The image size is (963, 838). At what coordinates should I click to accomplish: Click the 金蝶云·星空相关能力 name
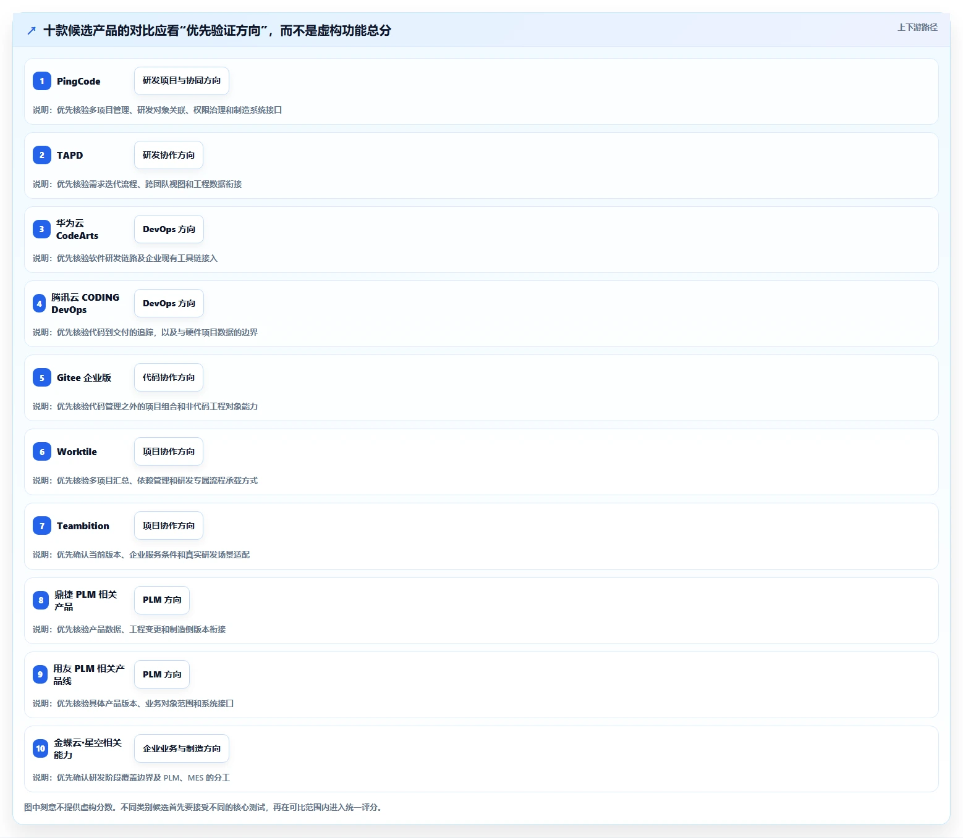point(88,748)
